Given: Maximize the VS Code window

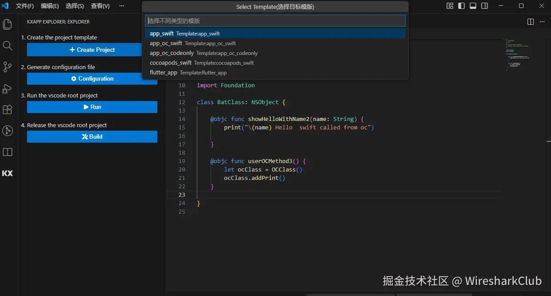Looking at the screenshot, I should click(521, 6).
